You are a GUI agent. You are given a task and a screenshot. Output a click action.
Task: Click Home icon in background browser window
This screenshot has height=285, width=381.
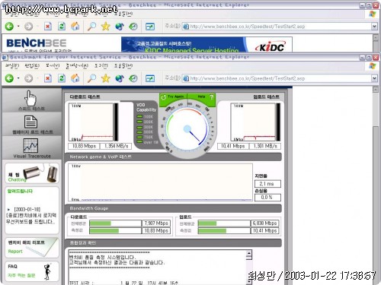75,26
